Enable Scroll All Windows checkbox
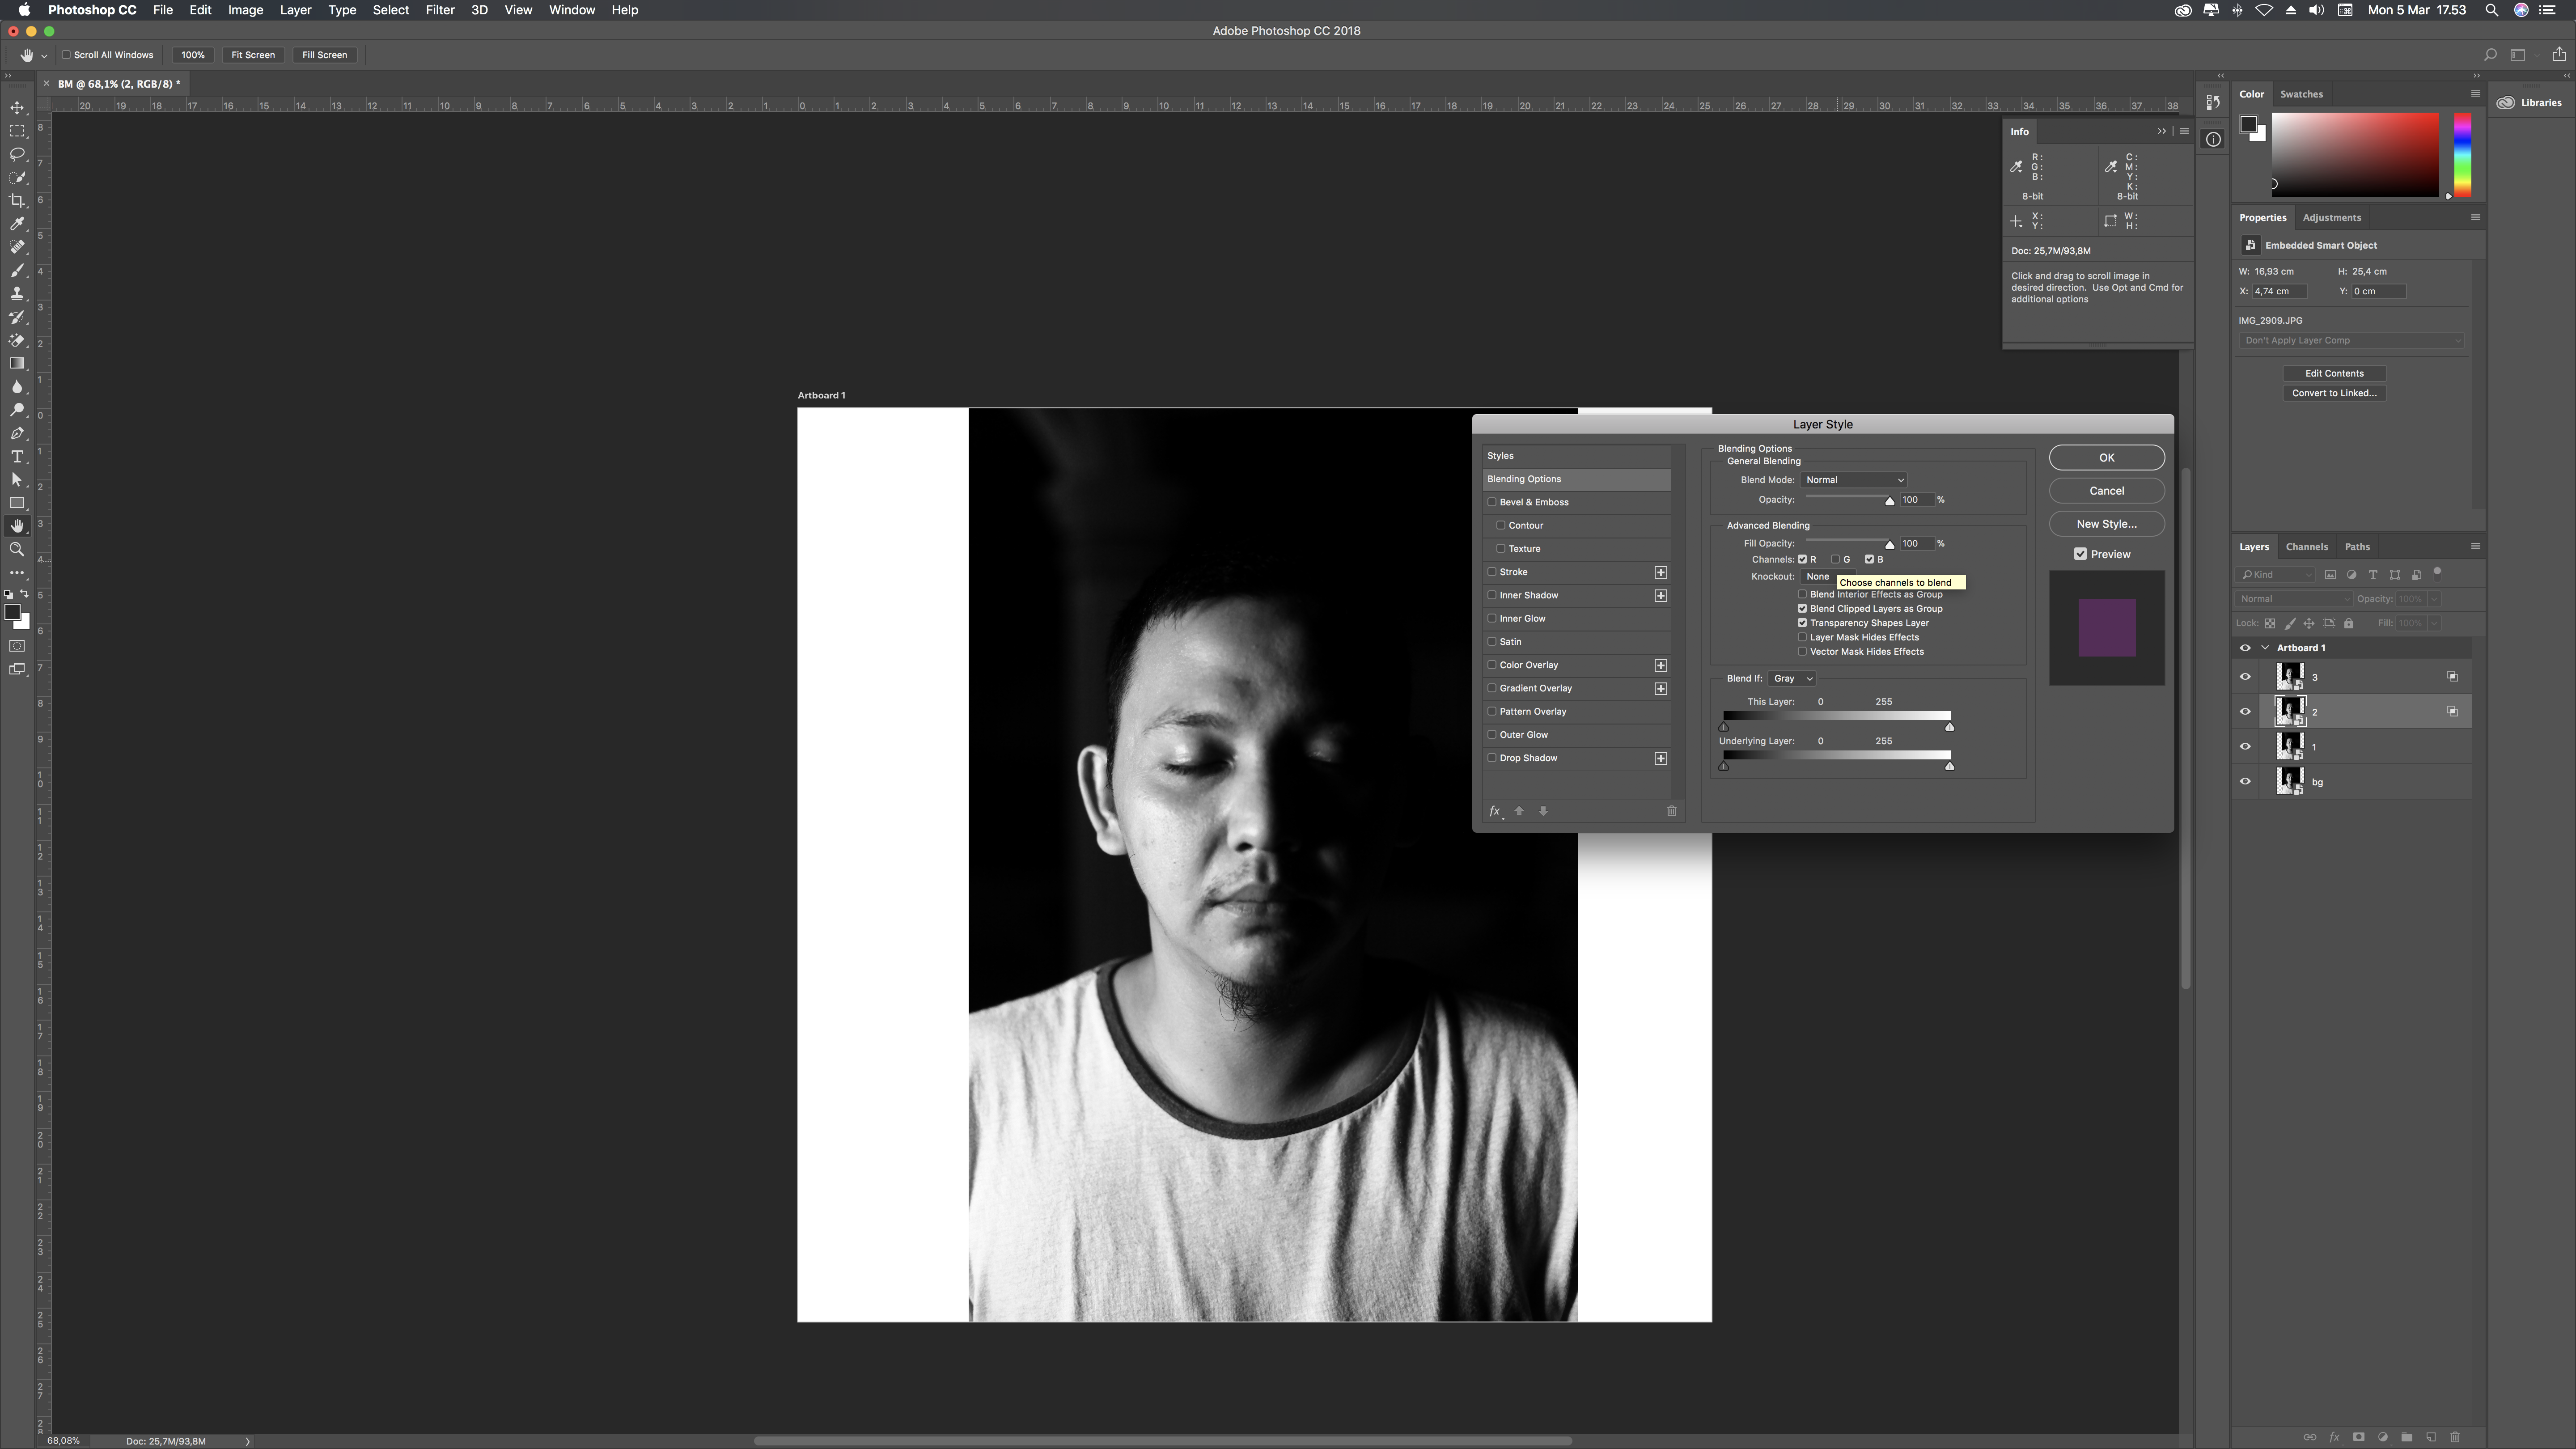The width and height of the screenshot is (2576, 1449). coord(66,55)
